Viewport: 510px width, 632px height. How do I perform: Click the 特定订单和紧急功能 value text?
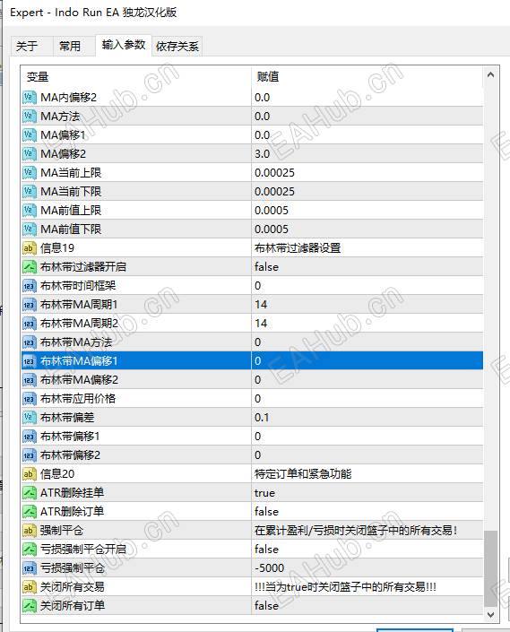click(303, 473)
